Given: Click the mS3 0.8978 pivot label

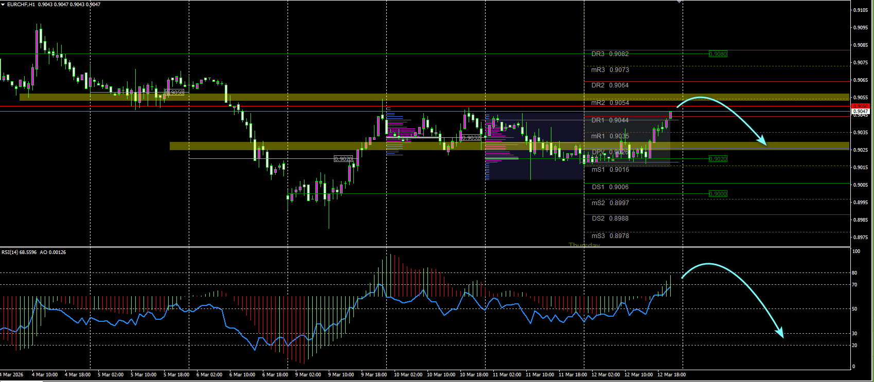Looking at the screenshot, I should coord(610,236).
